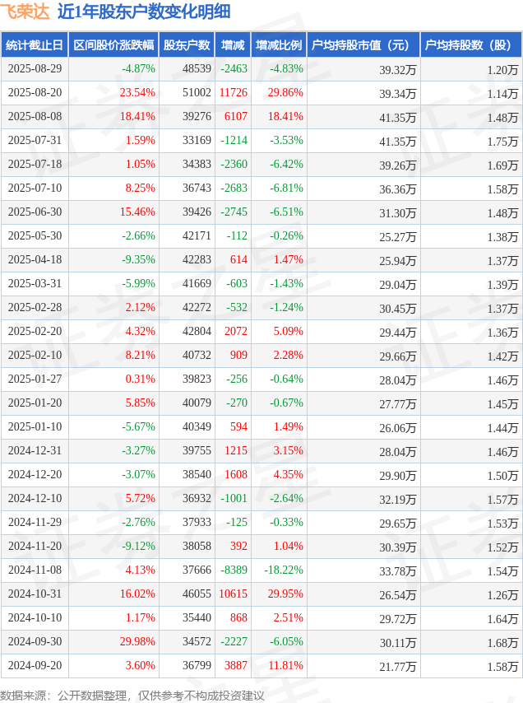Click the 23.54% price change value
This screenshot has width=523, height=703.
(x=137, y=92)
